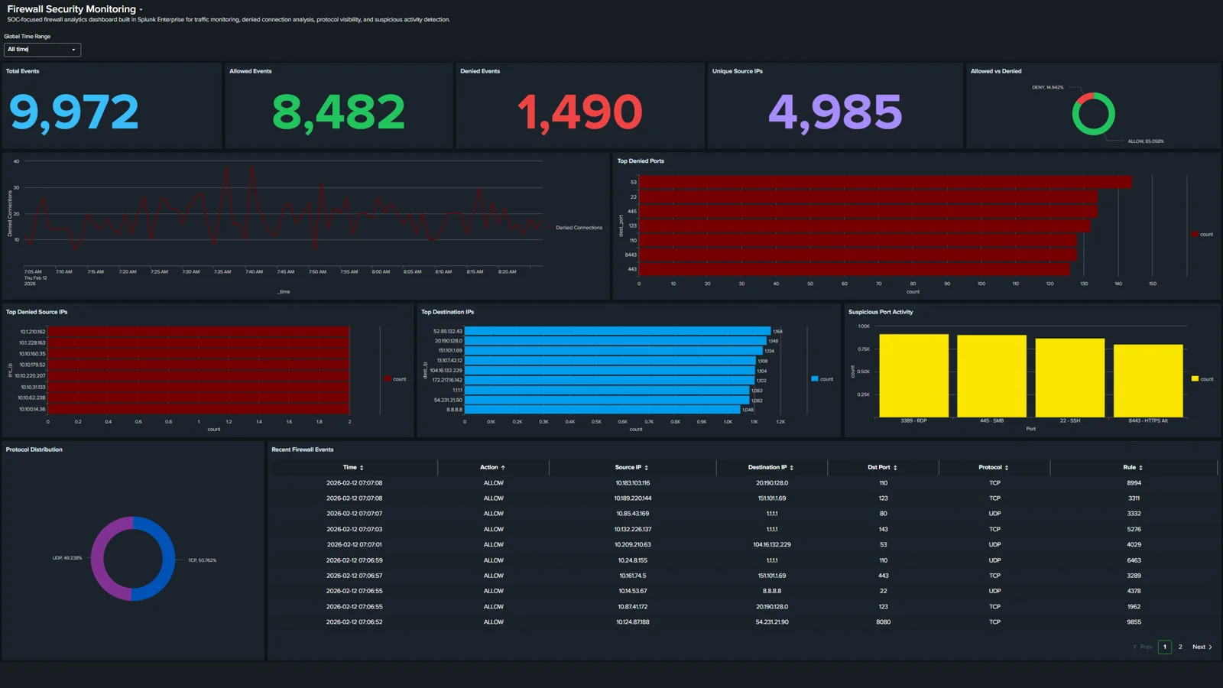Click the 445 - SMB yellow bar
Screen dimensions: 1223x688
991,376
